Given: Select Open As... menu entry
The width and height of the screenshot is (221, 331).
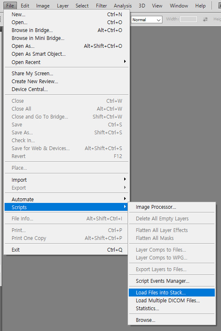Looking at the screenshot, I should pos(66,46).
